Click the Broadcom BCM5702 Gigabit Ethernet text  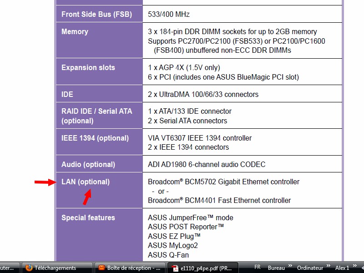224,182
